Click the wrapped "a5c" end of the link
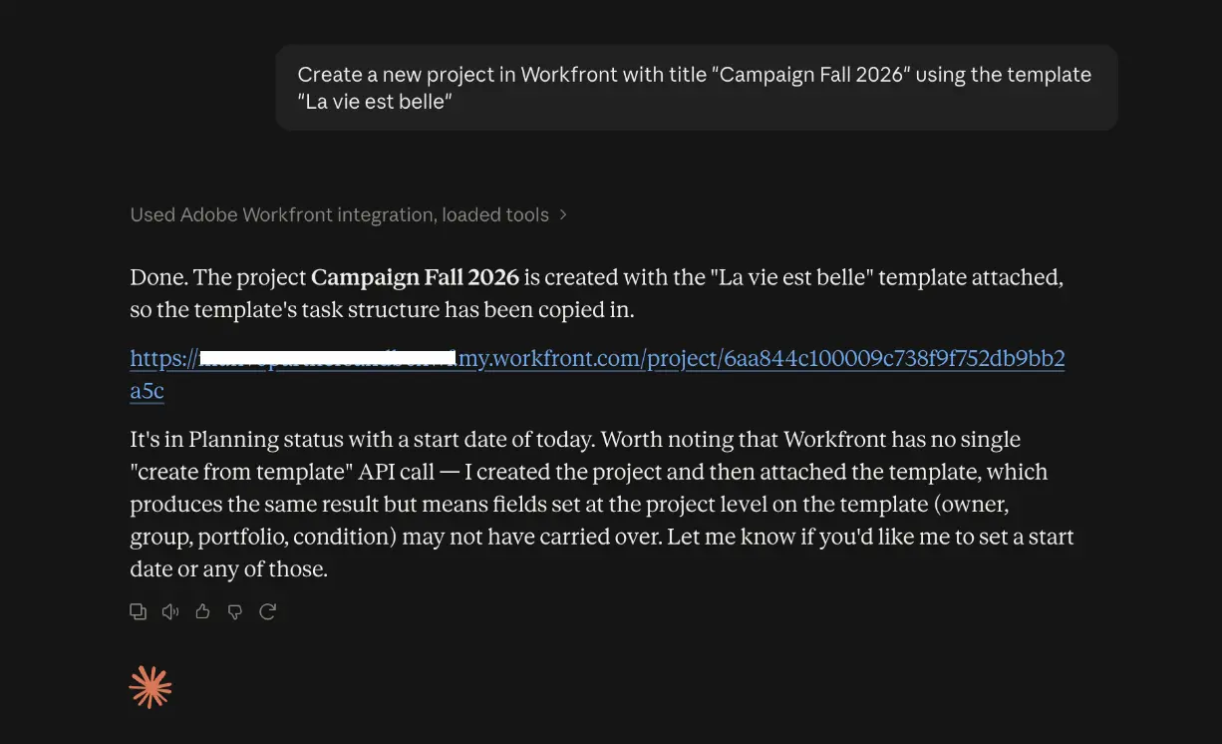 click(147, 391)
